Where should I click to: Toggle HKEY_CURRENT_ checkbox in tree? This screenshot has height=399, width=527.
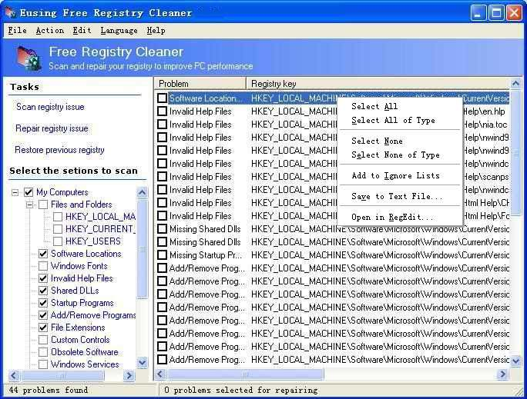[58, 229]
